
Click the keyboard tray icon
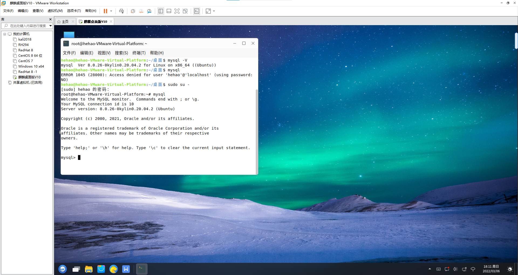pyautogui.click(x=438, y=269)
